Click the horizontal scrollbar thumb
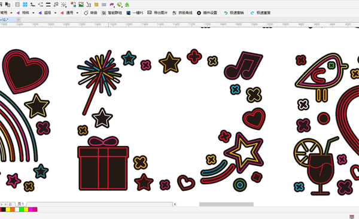Screen dimensions: 359x219 [226, 204]
